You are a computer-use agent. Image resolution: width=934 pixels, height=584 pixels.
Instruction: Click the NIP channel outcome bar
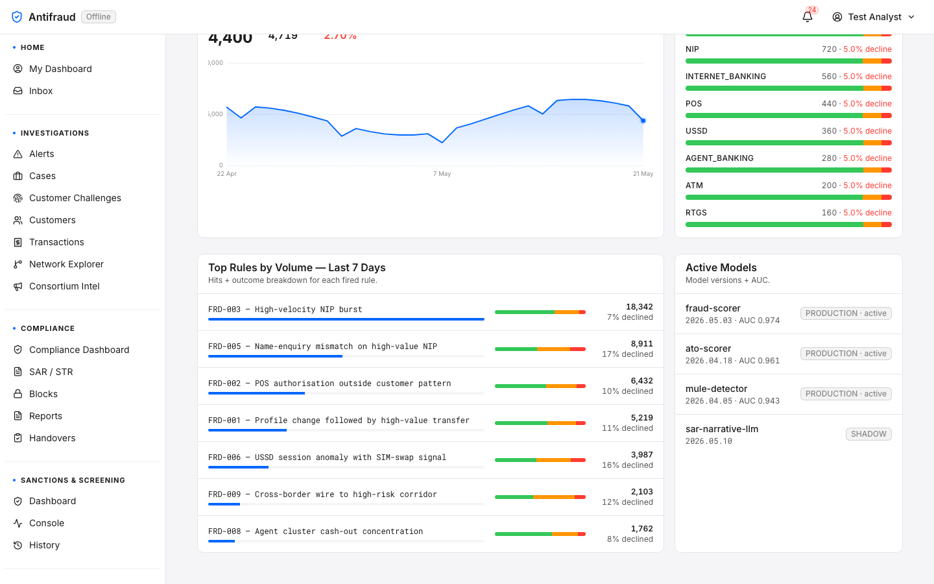click(x=789, y=61)
